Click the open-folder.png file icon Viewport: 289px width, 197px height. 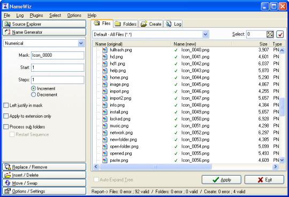105,147
